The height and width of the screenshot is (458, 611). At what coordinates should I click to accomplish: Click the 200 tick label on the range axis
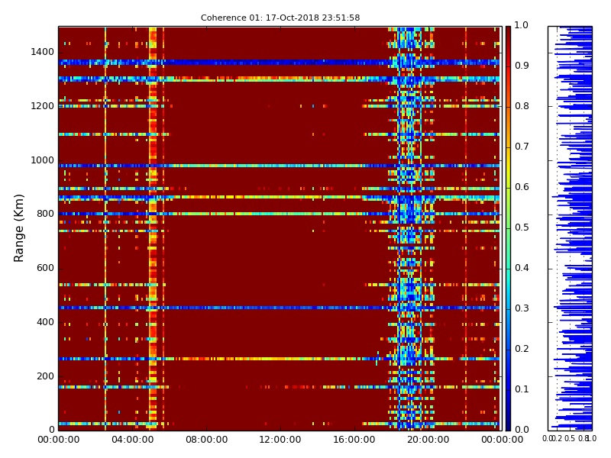[x=45, y=376]
